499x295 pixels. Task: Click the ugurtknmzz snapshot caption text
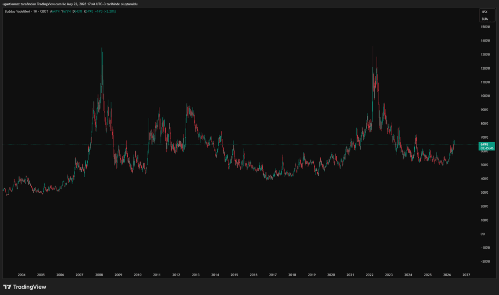pos(70,4)
